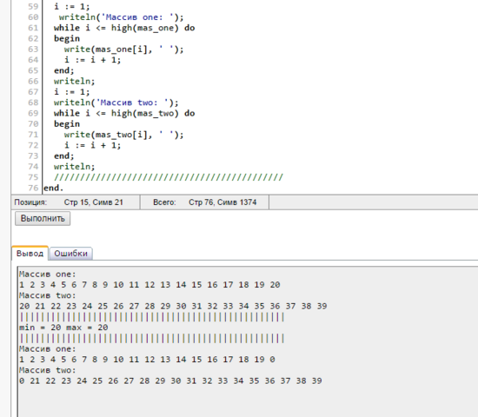Image resolution: width=478 pixels, height=417 pixels.
Task: Click the 'Позиция:' status label
Action: coord(30,202)
